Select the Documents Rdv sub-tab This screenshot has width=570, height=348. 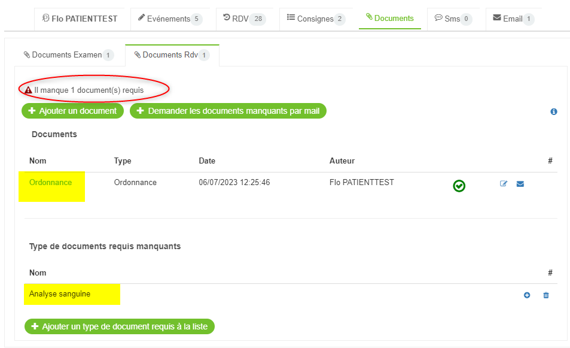(x=172, y=55)
